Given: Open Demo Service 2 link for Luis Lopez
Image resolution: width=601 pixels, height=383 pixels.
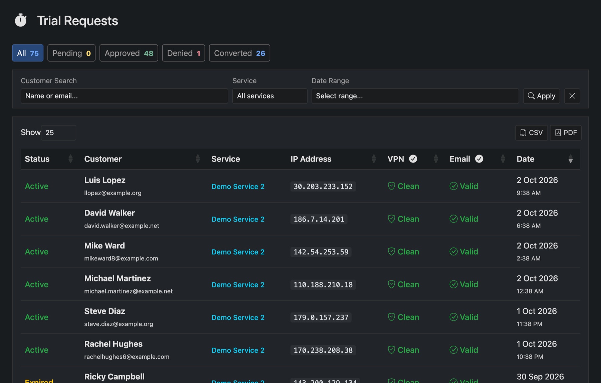Looking at the screenshot, I should [238, 186].
